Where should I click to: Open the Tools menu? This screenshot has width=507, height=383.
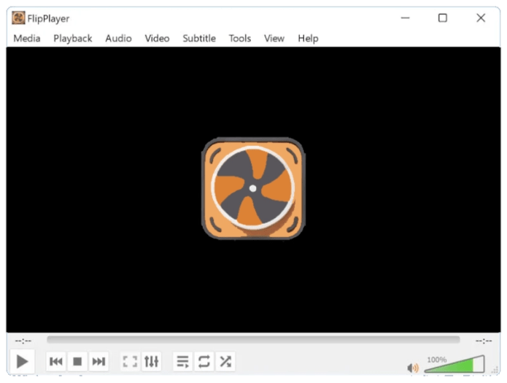240,38
